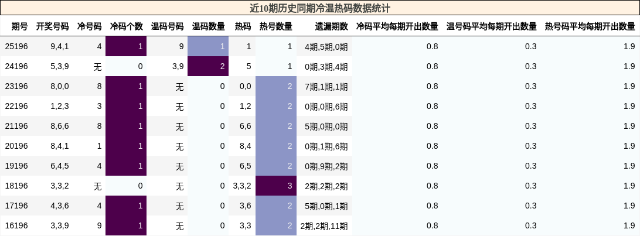Click the 热码 column header
640x236 pixels.
click(x=243, y=26)
